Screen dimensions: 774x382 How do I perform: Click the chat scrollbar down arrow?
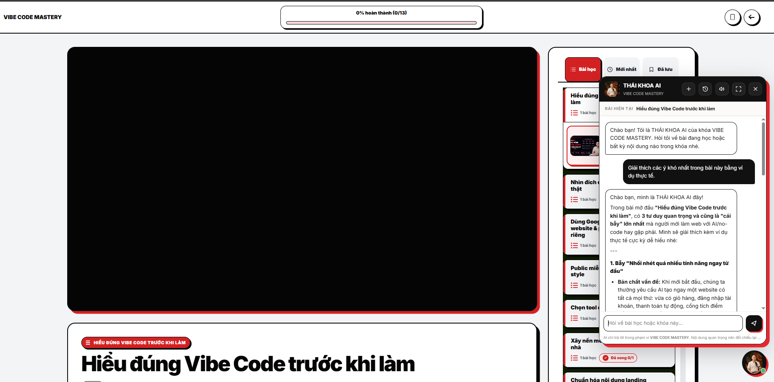(x=763, y=308)
